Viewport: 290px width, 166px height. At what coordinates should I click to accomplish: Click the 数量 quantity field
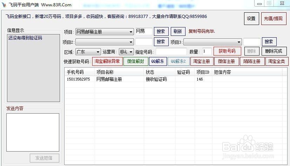[207, 52]
